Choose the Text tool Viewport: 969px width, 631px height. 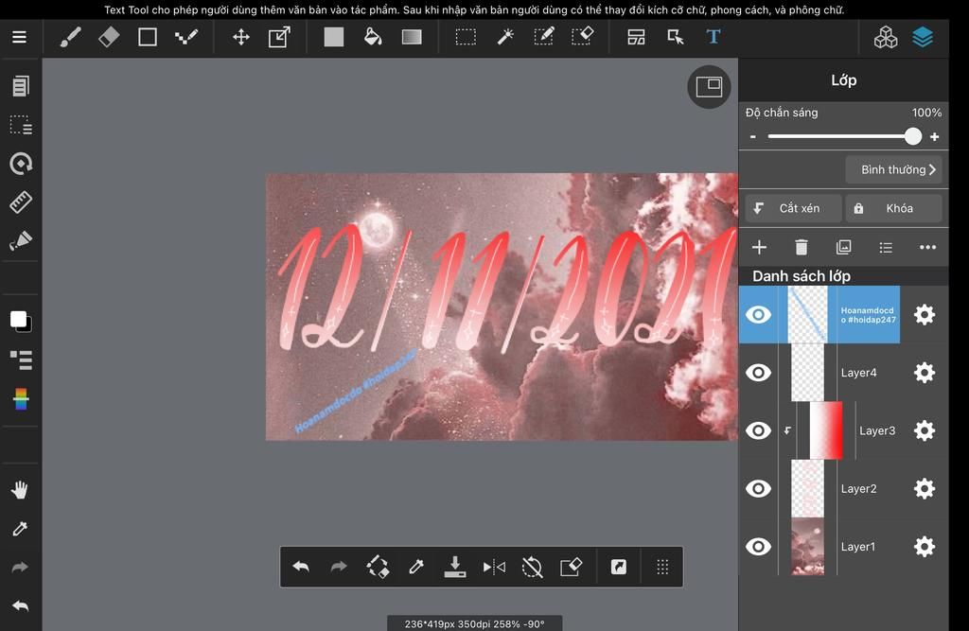(714, 37)
